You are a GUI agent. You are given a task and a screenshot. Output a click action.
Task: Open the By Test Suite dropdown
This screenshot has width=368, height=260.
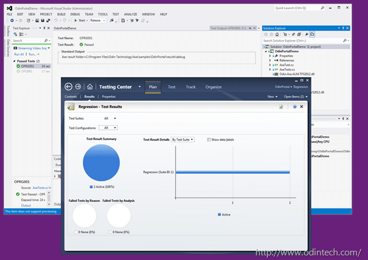(182, 140)
